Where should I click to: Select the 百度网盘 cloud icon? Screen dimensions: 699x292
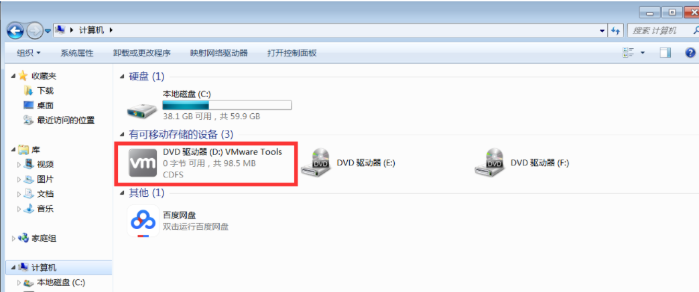[143, 220]
